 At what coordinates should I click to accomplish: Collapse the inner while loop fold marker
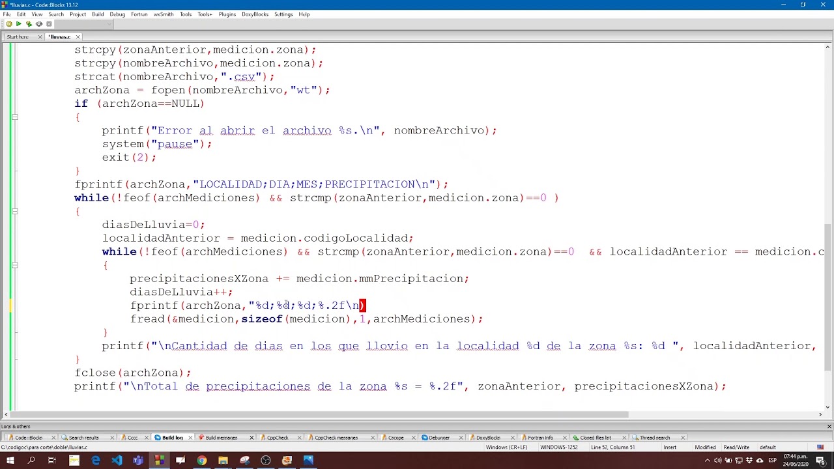[14, 265]
